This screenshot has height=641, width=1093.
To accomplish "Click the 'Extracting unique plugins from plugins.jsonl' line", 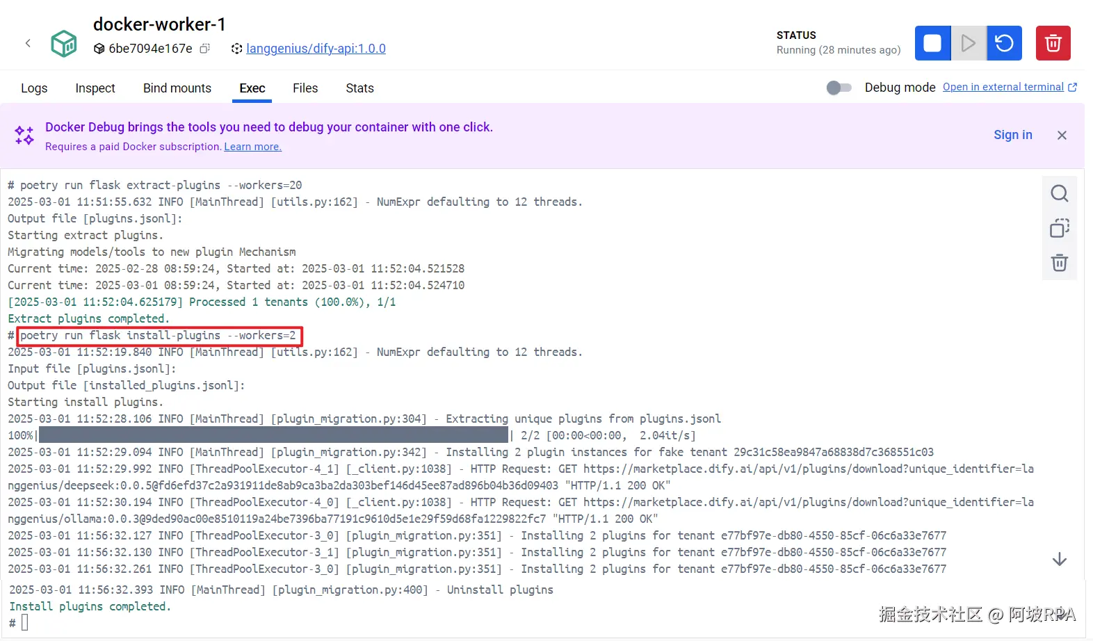I will 364,419.
